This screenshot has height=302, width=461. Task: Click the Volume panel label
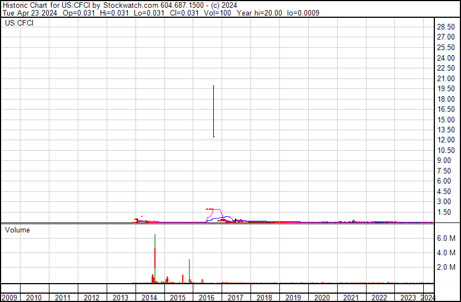(x=18, y=230)
